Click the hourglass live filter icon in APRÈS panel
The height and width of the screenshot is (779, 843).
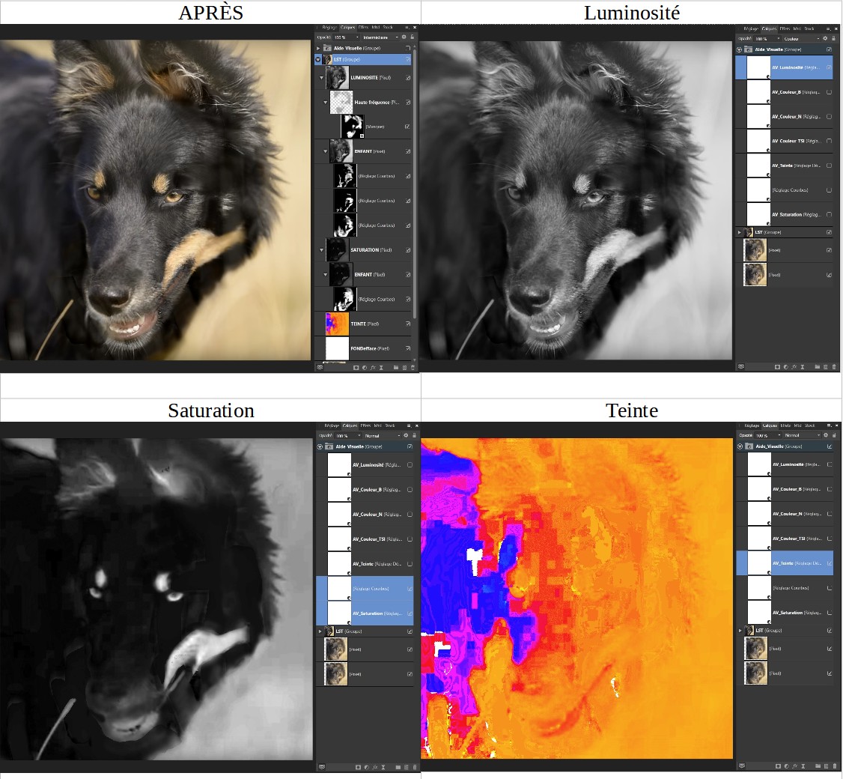click(381, 368)
